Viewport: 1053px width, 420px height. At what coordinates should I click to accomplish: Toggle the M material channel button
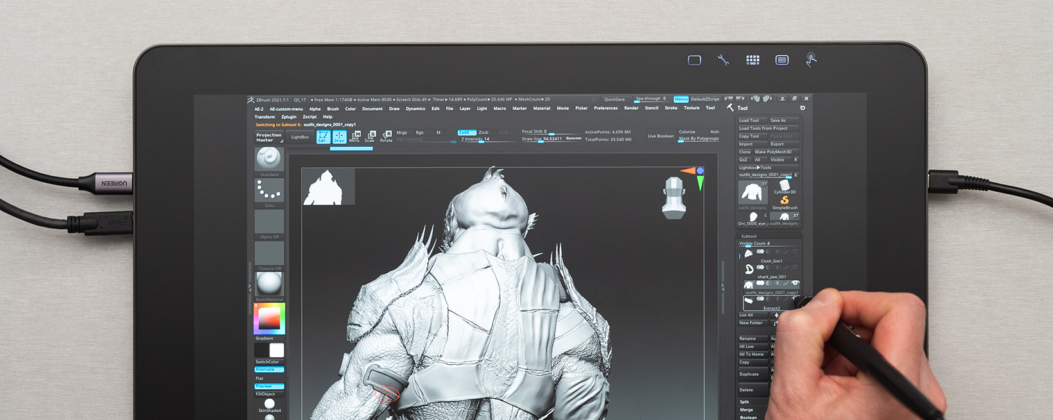pyautogui.click(x=439, y=133)
